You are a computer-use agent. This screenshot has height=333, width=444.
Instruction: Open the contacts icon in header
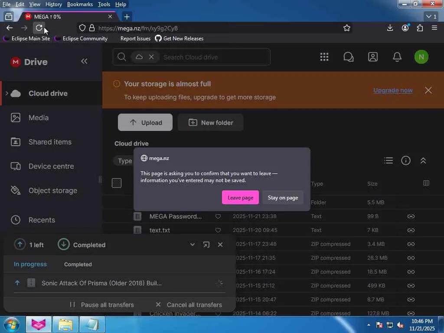pyautogui.click(x=372, y=57)
